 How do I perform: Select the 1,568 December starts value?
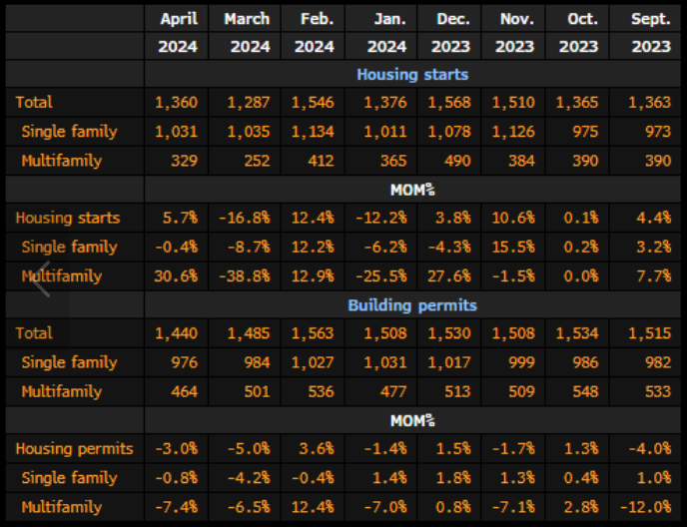click(449, 102)
